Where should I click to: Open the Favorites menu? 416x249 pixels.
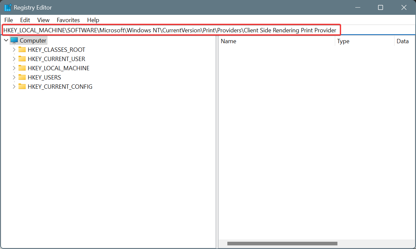[68, 20]
